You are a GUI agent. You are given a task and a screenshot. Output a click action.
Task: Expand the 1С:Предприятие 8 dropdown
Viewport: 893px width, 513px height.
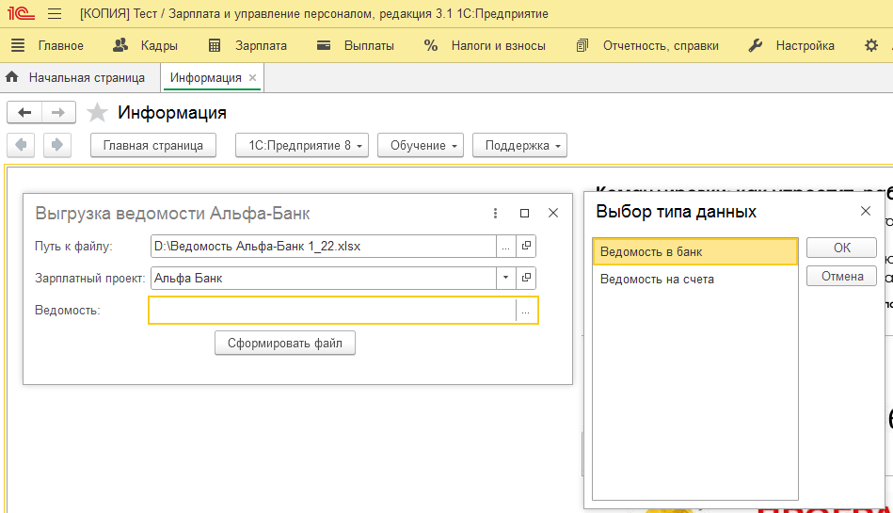pyautogui.click(x=302, y=145)
